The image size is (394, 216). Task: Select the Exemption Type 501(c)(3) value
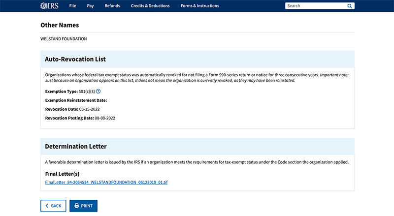coord(87,92)
